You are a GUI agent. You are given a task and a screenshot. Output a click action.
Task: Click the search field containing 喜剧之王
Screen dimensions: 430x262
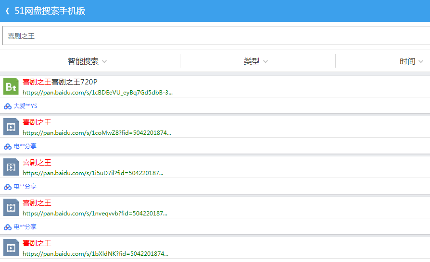pos(216,36)
